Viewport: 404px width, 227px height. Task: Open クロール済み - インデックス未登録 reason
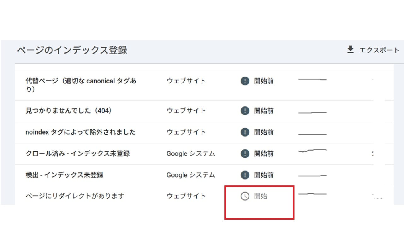coord(78,154)
